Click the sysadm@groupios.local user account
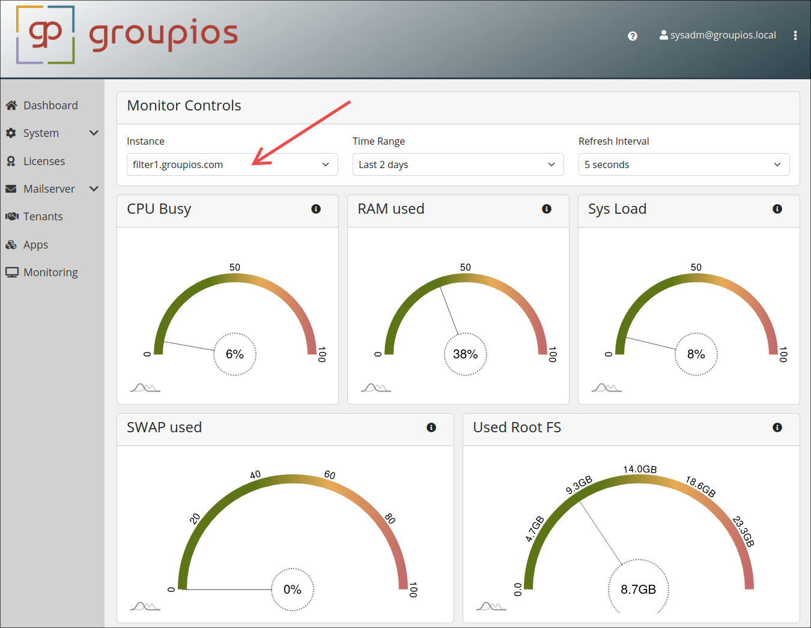This screenshot has width=811, height=628. pos(718,35)
